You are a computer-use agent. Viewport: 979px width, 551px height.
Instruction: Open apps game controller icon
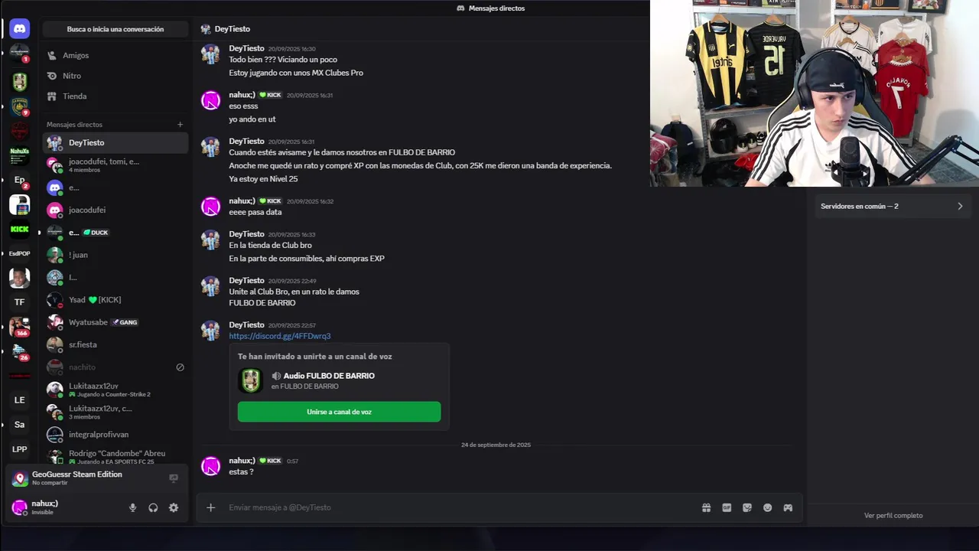click(788, 507)
